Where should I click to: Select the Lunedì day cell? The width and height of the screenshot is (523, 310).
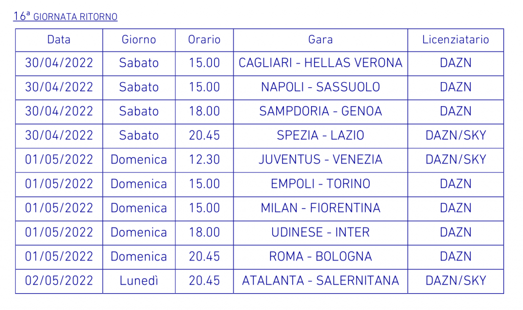(x=139, y=281)
